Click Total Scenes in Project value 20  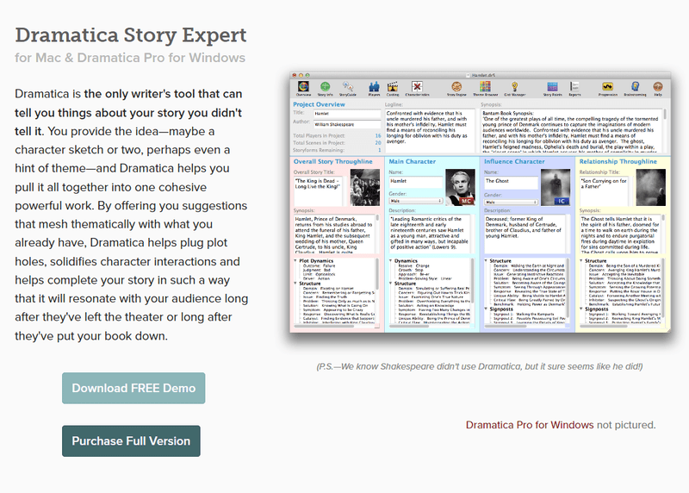pyautogui.click(x=378, y=142)
